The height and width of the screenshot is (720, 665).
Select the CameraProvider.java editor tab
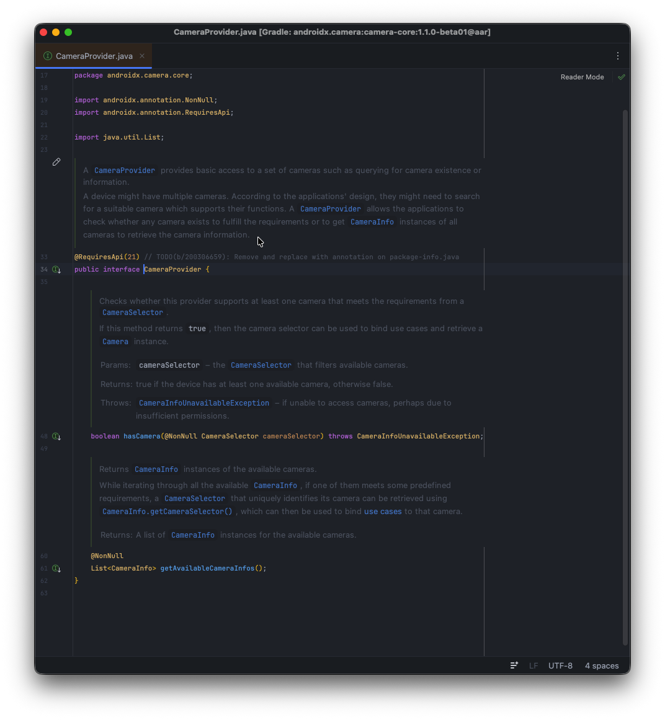coord(94,56)
